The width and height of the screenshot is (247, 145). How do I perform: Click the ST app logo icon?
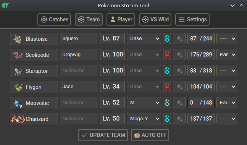(x=5, y=5)
